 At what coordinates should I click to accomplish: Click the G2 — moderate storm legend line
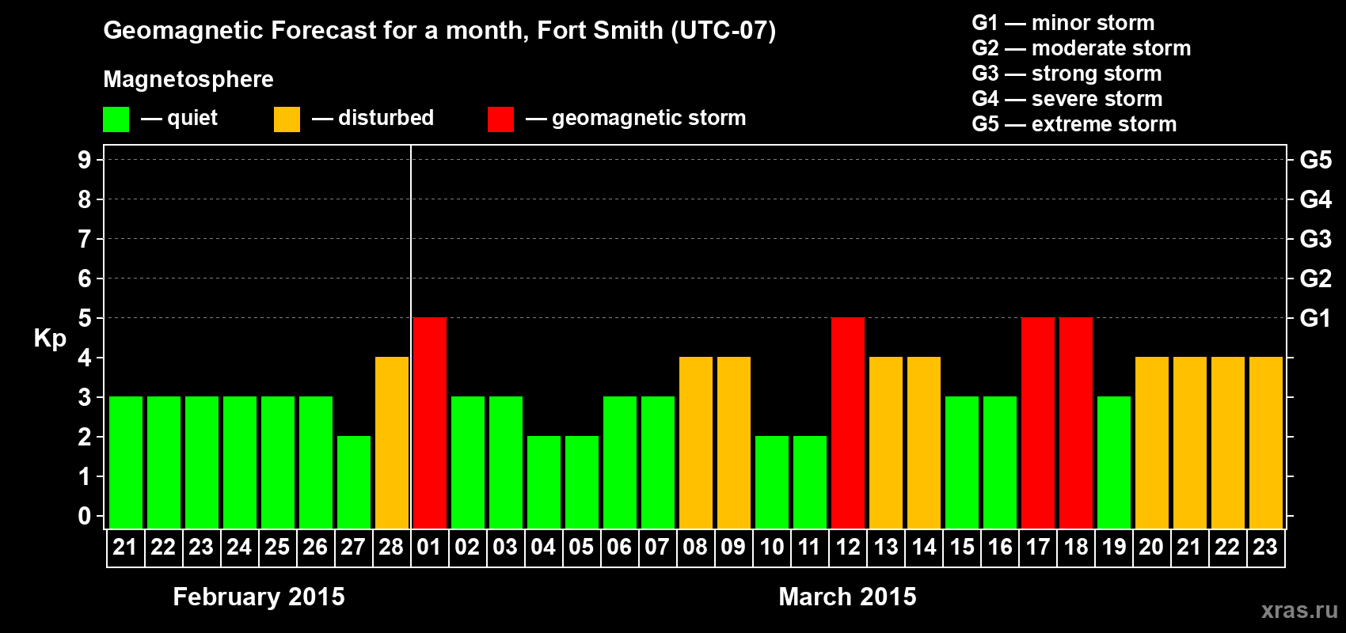(x=1082, y=48)
